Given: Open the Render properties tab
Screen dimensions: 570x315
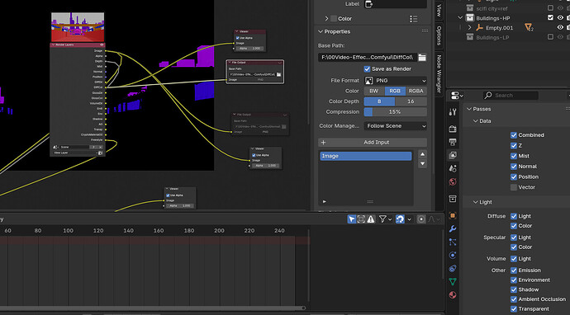Looking at the screenshot, I should click(453, 129).
